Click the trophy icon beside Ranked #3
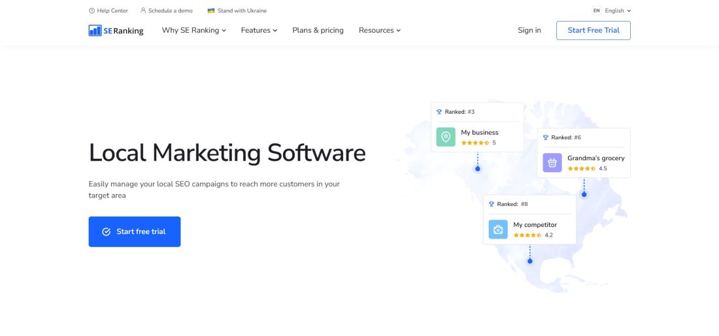 (439, 112)
